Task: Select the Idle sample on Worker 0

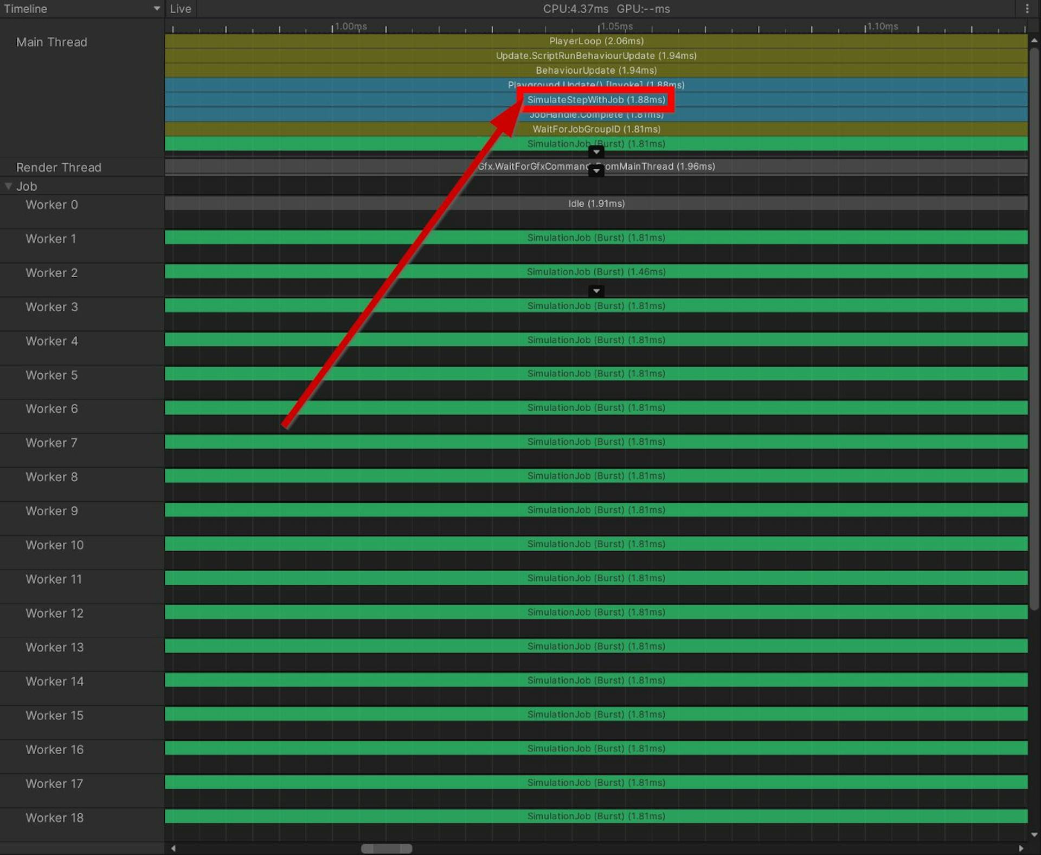Action: pyautogui.click(x=595, y=203)
